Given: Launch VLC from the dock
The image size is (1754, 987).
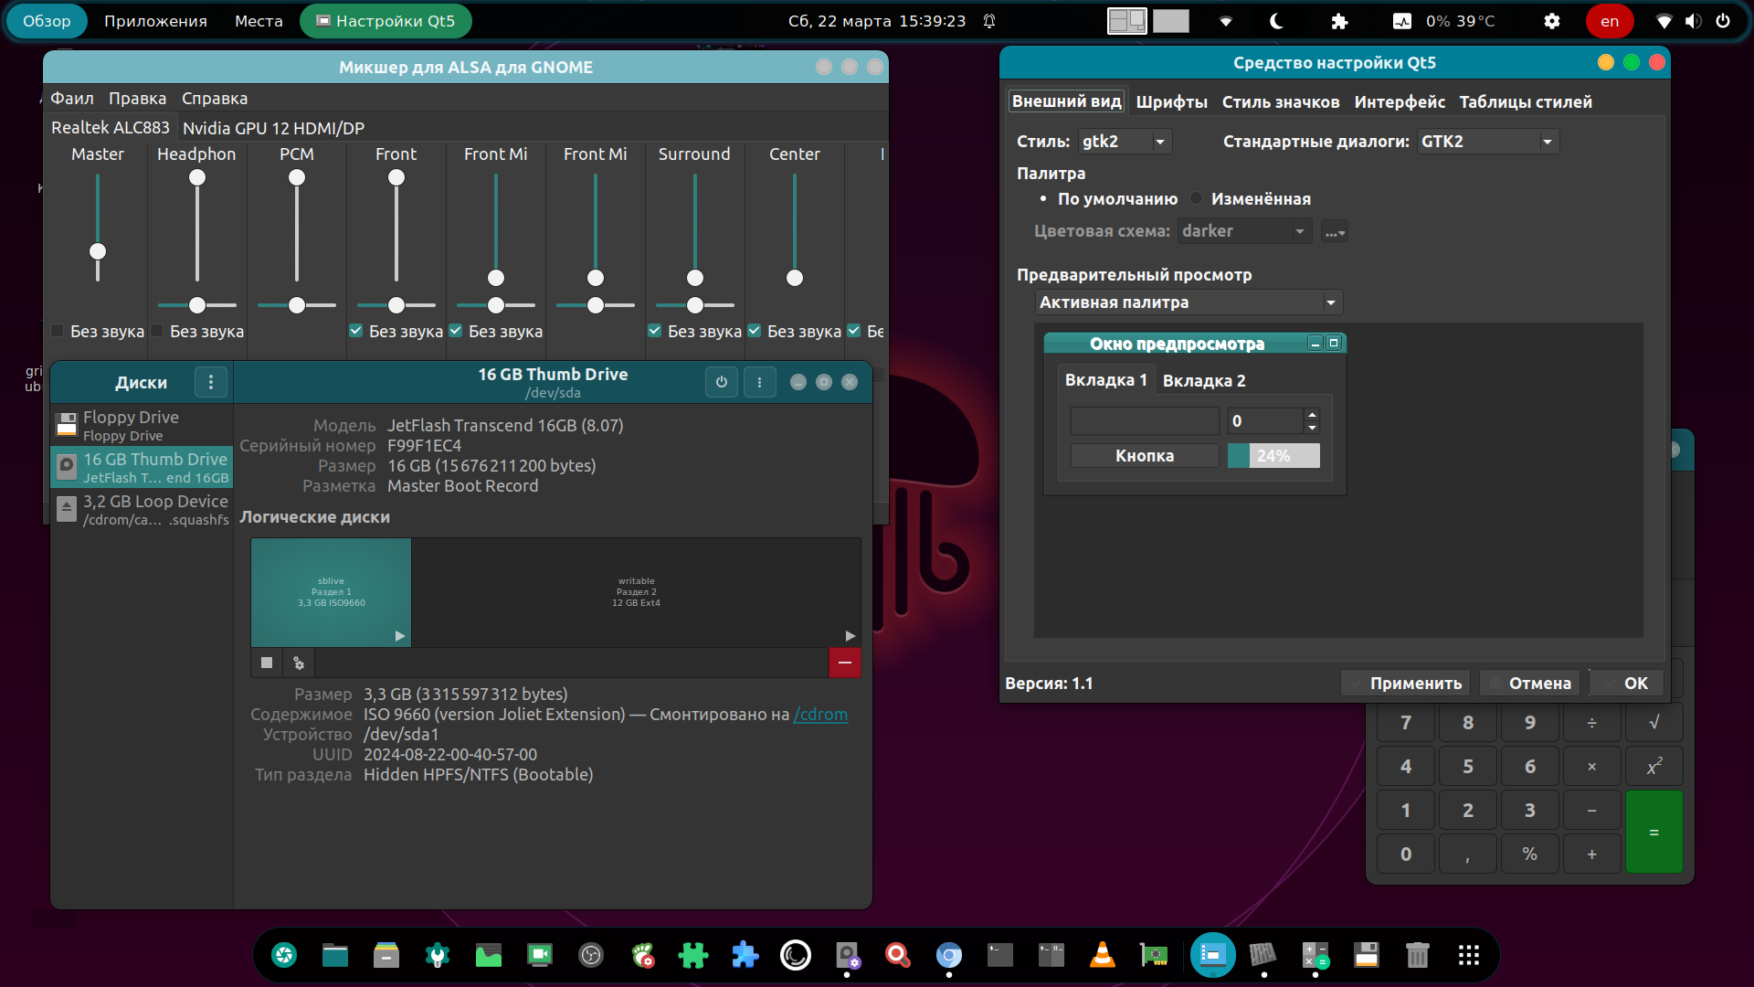Looking at the screenshot, I should pyautogui.click(x=1103, y=955).
